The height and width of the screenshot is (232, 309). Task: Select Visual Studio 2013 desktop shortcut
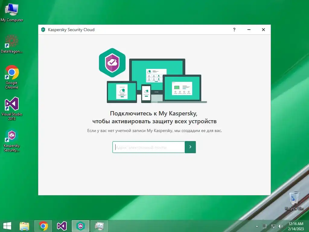coord(12,108)
